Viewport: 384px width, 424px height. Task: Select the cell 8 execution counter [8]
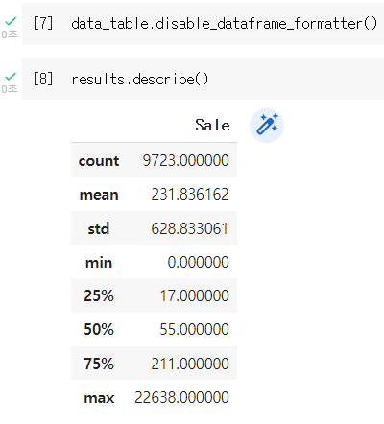43,79
